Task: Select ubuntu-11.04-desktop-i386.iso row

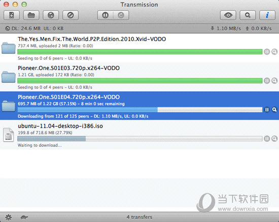Action: [139, 135]
